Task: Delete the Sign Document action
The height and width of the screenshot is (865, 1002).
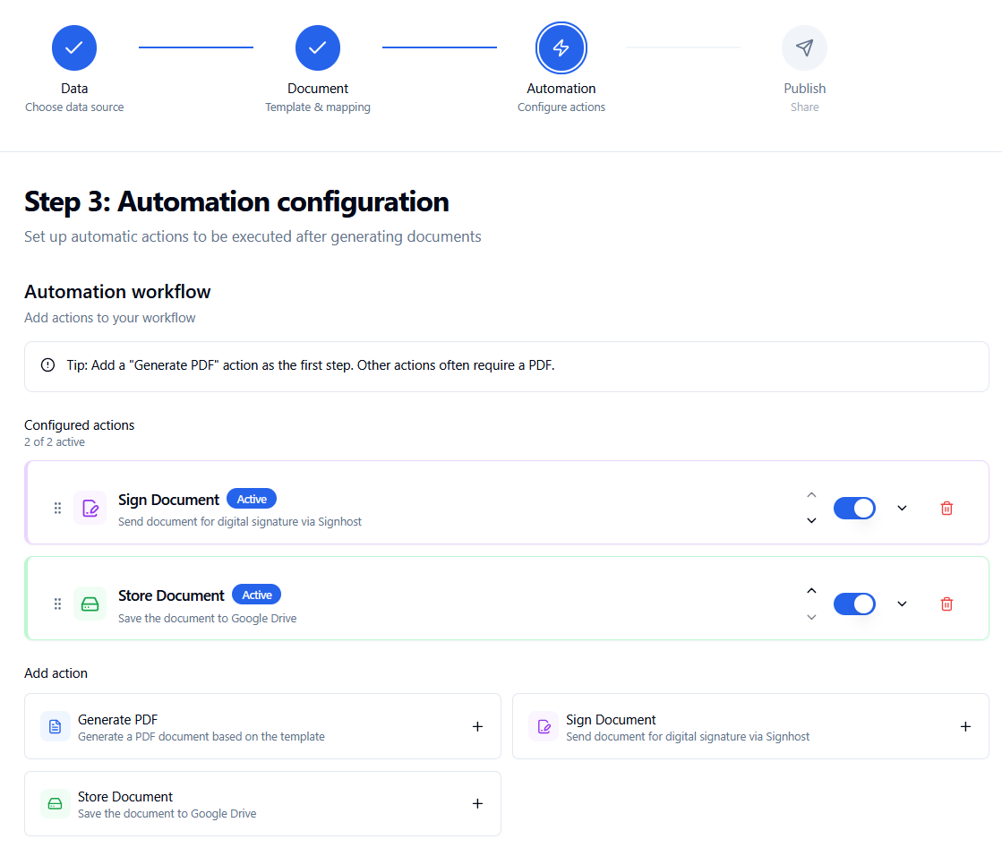Action: click(x=946, y=509)
